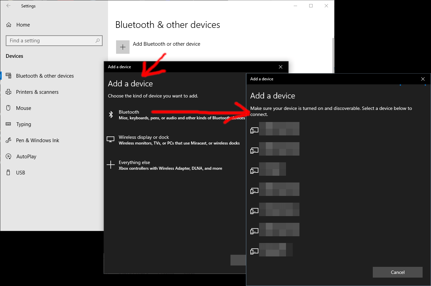This screenshot has width=431, height=286.
Task: Go to Settings Home
Action: (23, 25)
